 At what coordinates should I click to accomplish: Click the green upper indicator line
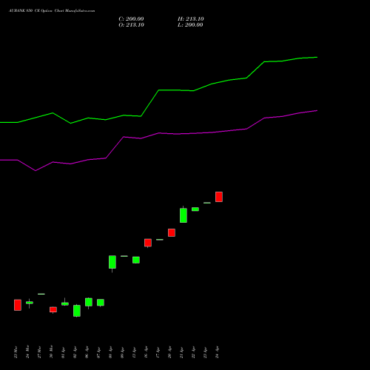tap(158, 90)
